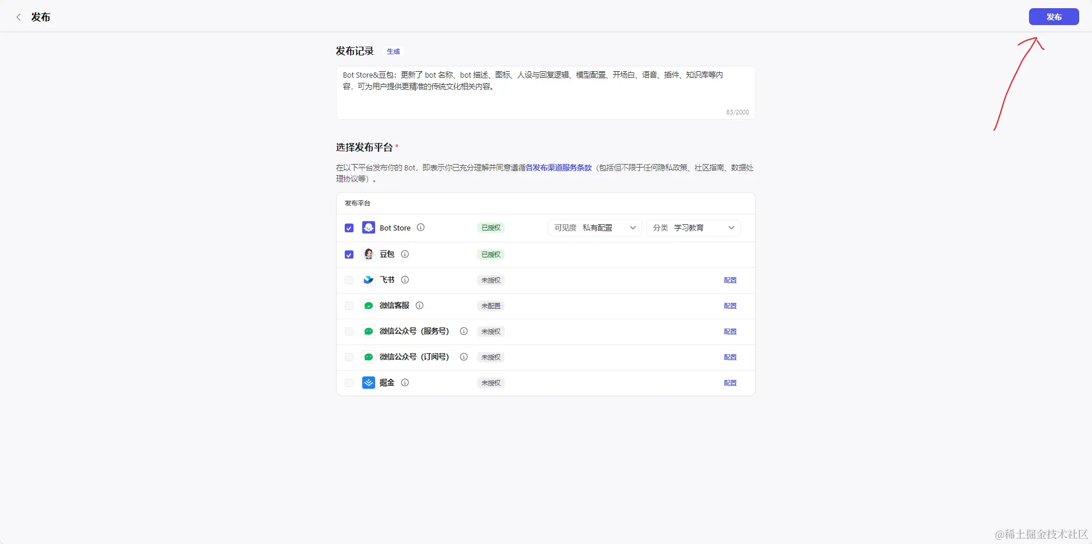Image resolution: width=1092 pixels, height=544 pixels.
Task: Tick the 飞书 checkbox
Action: [x=349, y=280]
